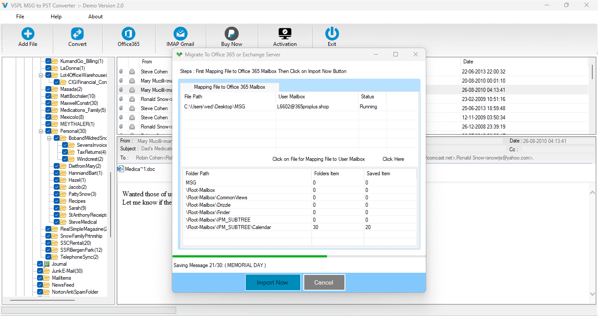Open the IMAP Gmail envelope icon
The image size is (598, 316).
click(x=180, y=34)
